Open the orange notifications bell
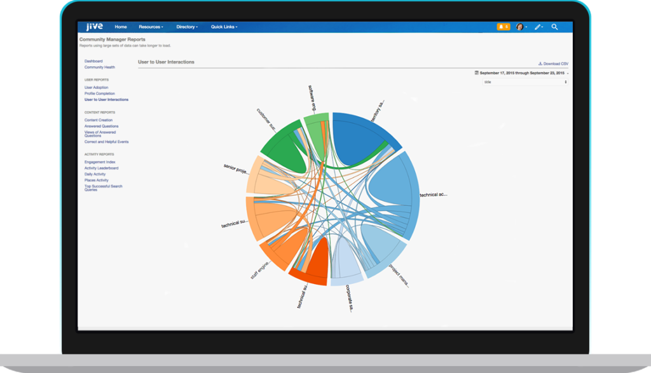This screenshot has height=373, width=651. point(503,27)
